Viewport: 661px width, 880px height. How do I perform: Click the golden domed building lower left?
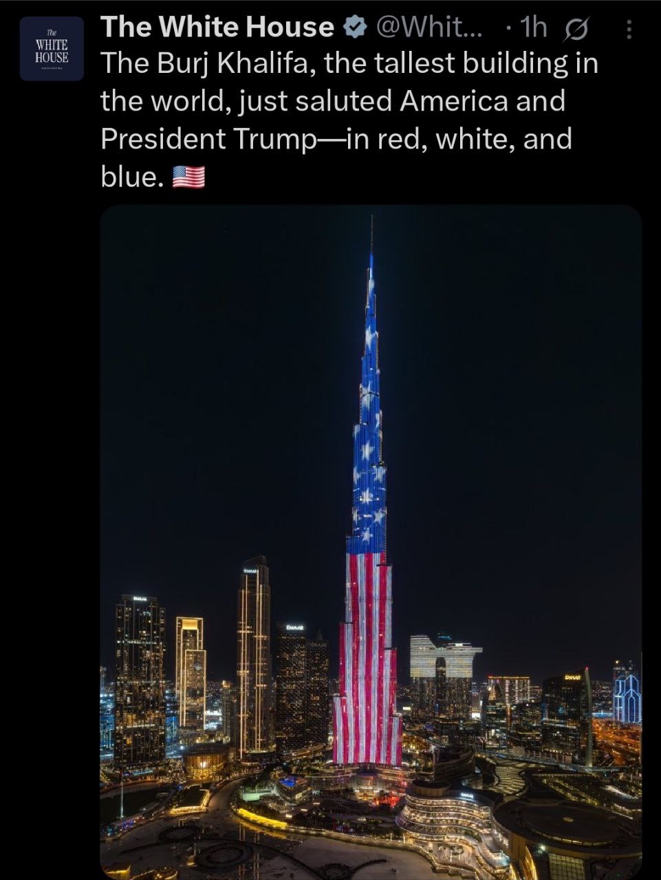206,762
